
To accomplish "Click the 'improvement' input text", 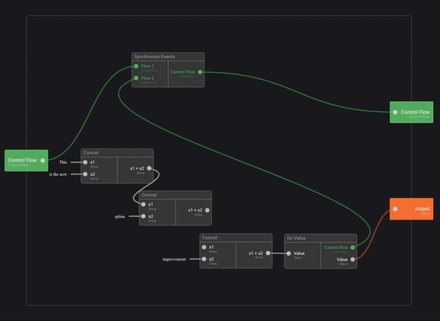I will (x=174, y=259).
